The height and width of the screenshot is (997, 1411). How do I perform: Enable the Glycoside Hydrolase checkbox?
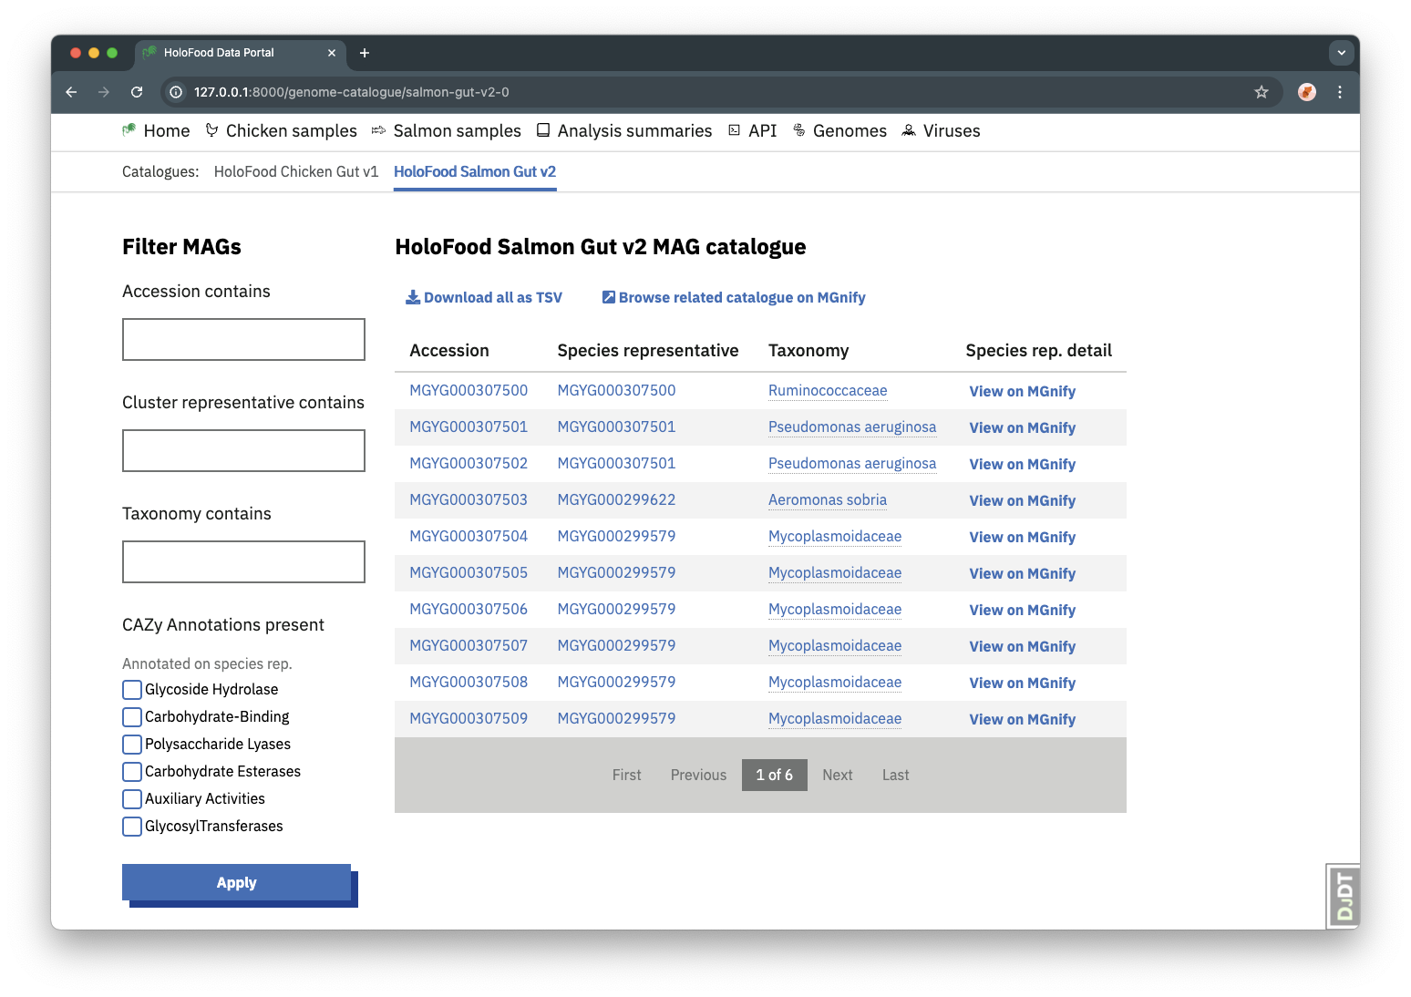(132, 690)
